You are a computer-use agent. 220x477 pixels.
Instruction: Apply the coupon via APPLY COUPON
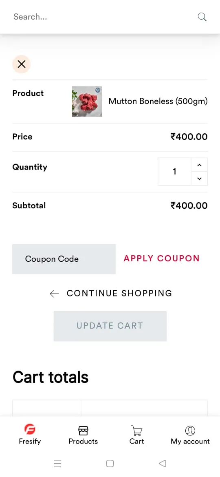click(x=162, y=258)
